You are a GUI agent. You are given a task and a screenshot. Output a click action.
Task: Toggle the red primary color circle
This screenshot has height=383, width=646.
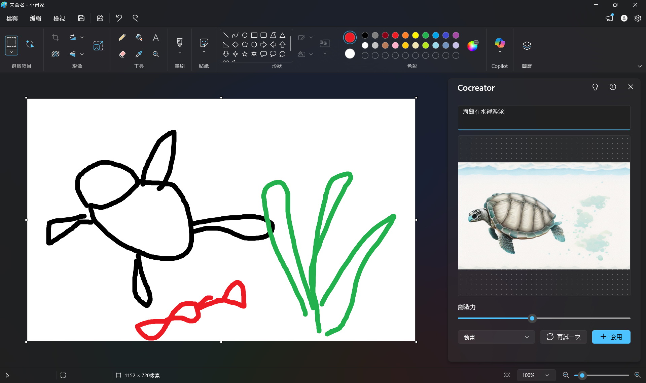[x=350, y=37]
